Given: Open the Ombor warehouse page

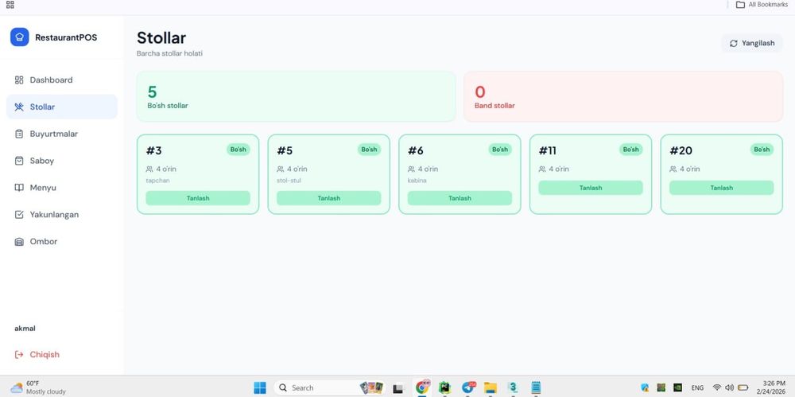Looking at the screenshot, I should click(62, 241).
